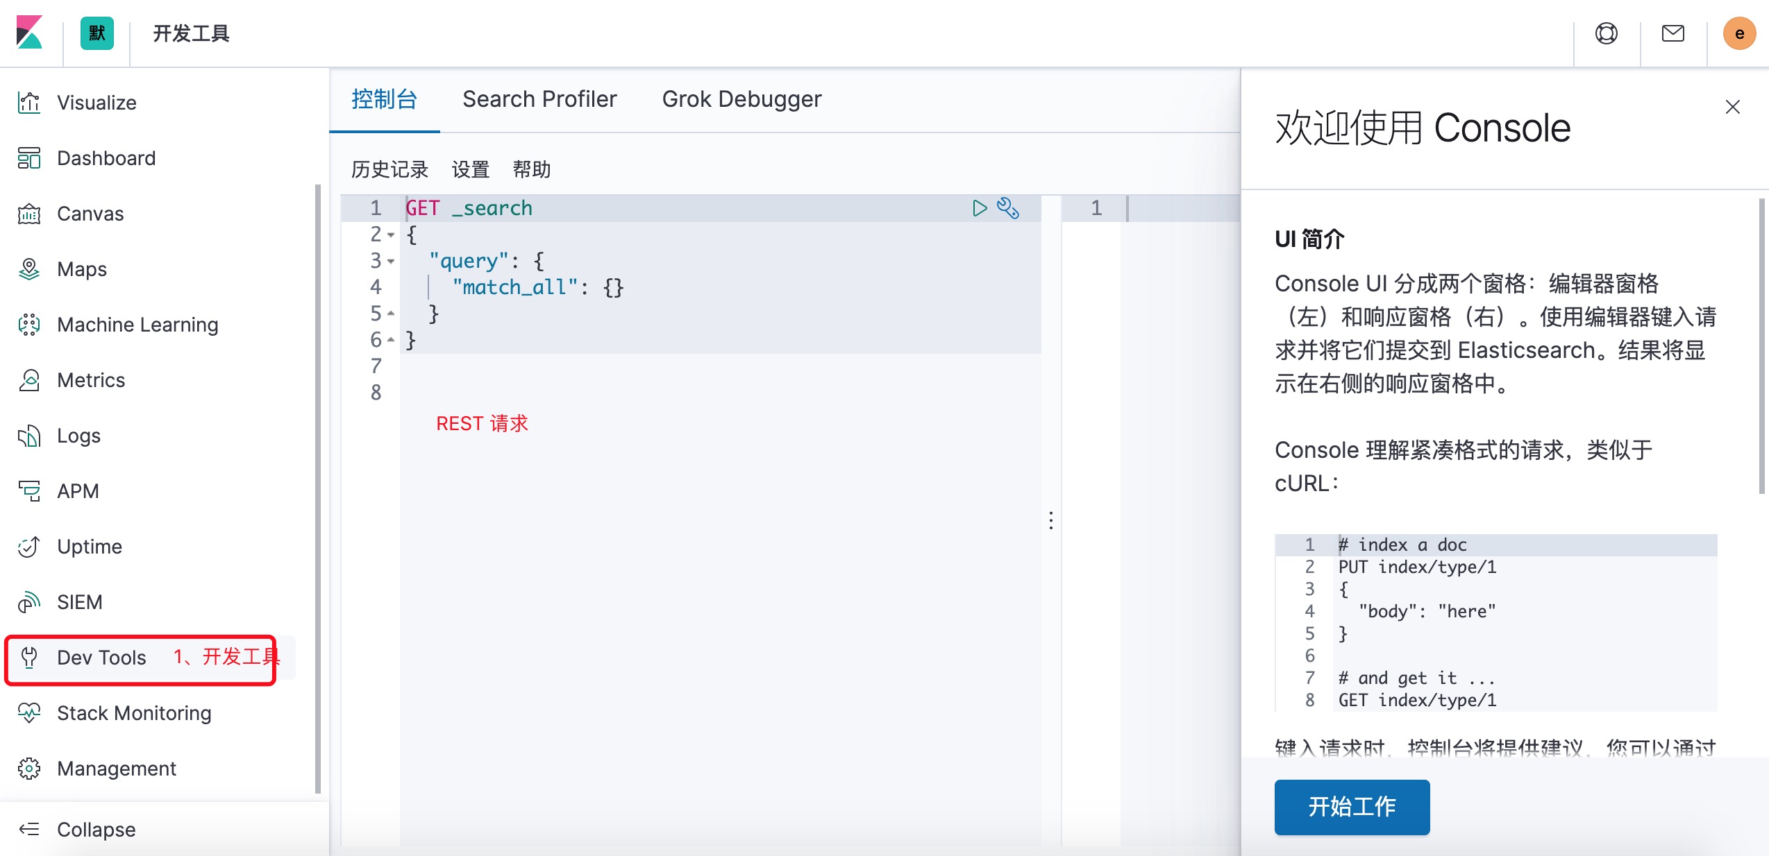
Task: Open the help lifebuoy icon
Action: [1606, 33]
